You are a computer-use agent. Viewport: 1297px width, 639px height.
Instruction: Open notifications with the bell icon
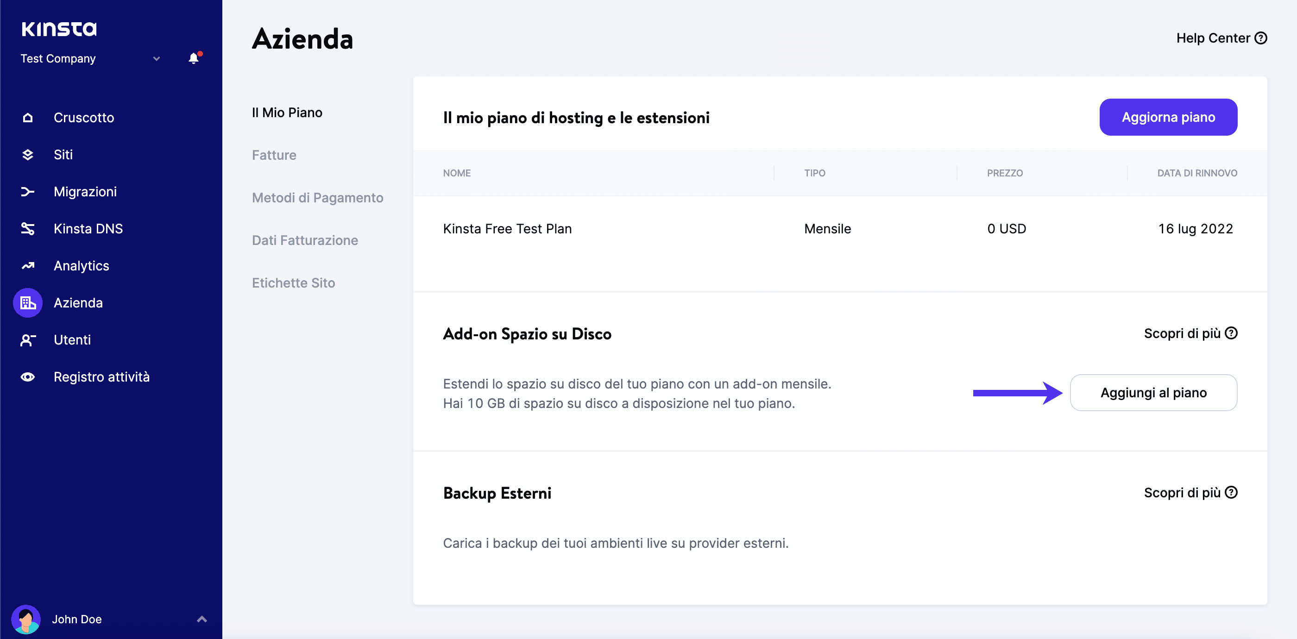point(193,58)
